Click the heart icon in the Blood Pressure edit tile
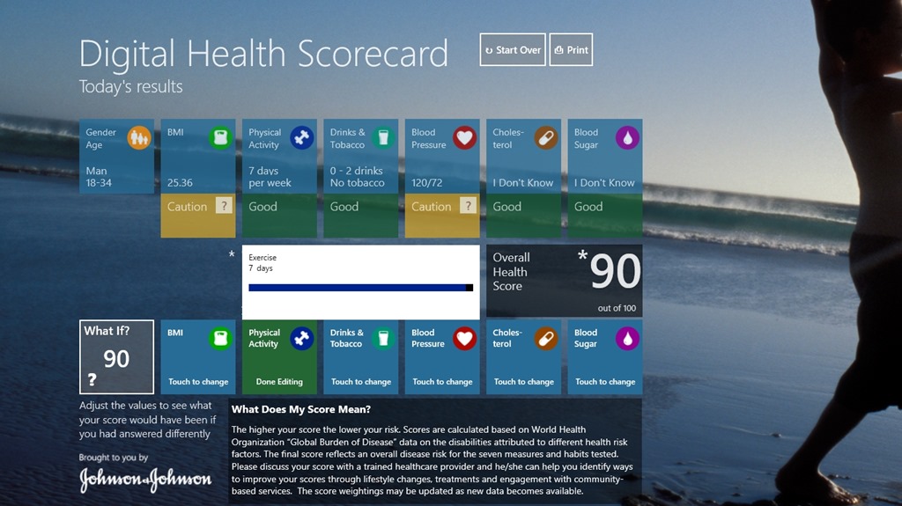This screenshot has width=902, height=506. pyautogui.click(x=464, y=338)
